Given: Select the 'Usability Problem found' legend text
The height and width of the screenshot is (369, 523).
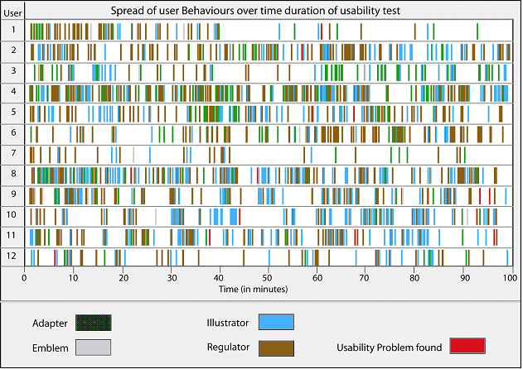Looking at the screenshot, I should [x=389, y=347].
